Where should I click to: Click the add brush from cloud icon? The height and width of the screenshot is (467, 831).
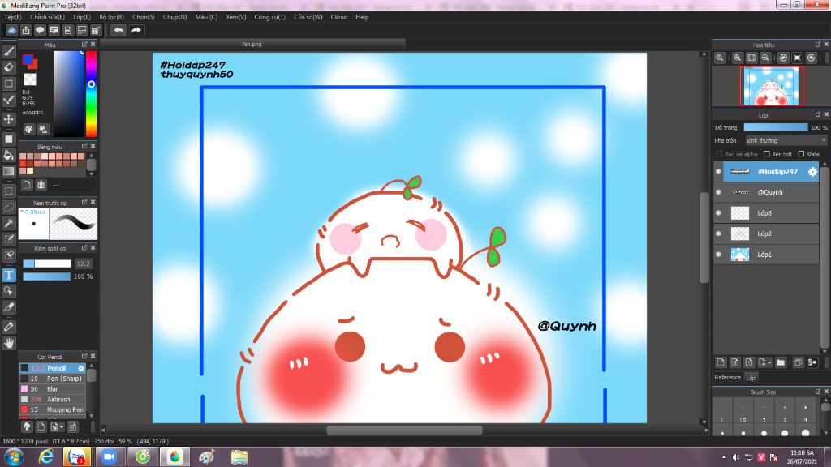coord(27,426)
